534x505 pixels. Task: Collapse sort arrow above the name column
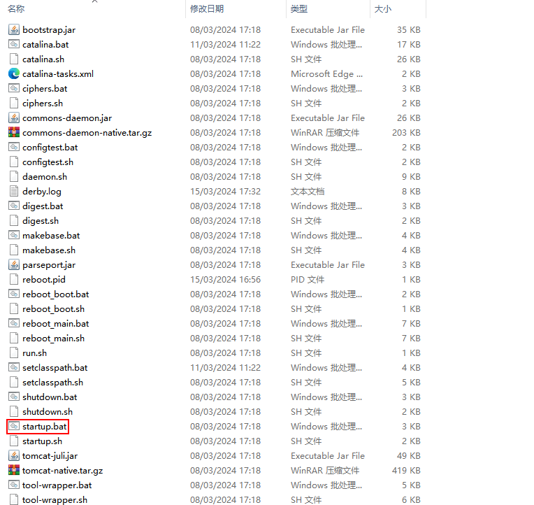tap(95, 1)
